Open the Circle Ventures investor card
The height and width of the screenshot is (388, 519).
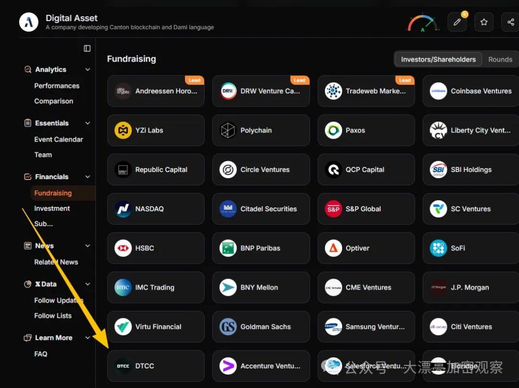tap(261, 170)
